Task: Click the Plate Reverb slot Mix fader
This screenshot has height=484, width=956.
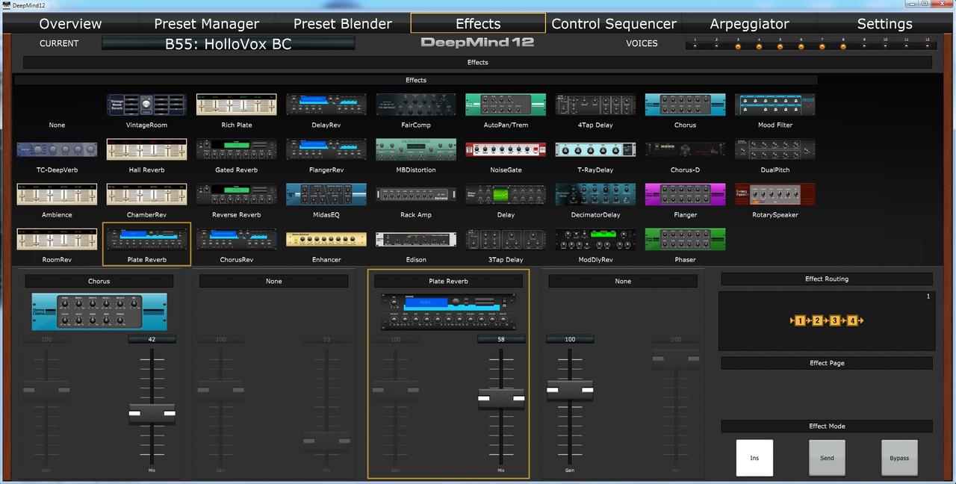Action: (501, 399)
